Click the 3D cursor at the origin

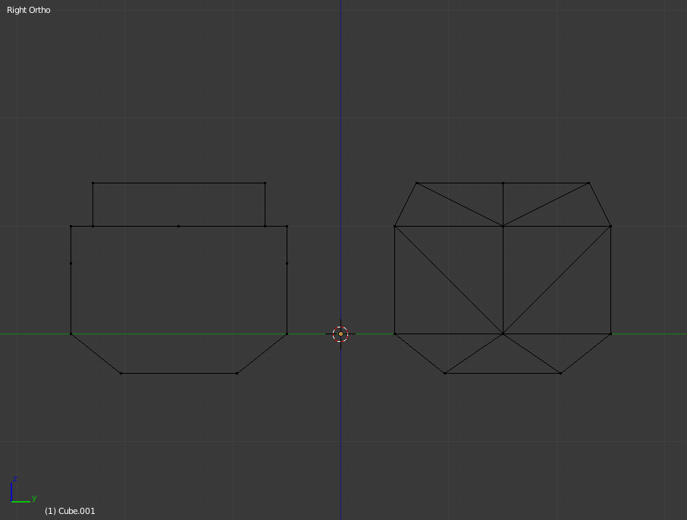pos(340,334)
